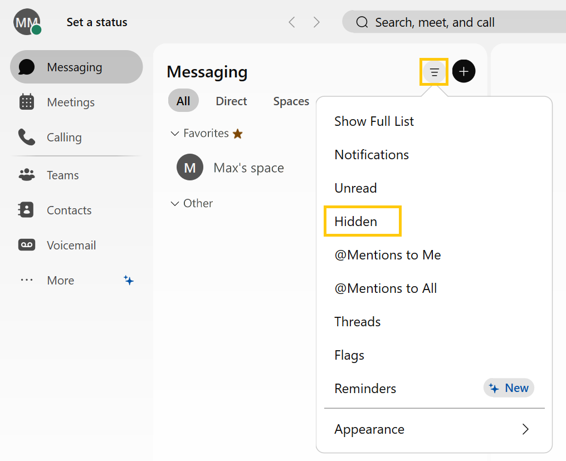Collapse the Other section
This screenshot has height=461, width=566.
pos(175,204)
